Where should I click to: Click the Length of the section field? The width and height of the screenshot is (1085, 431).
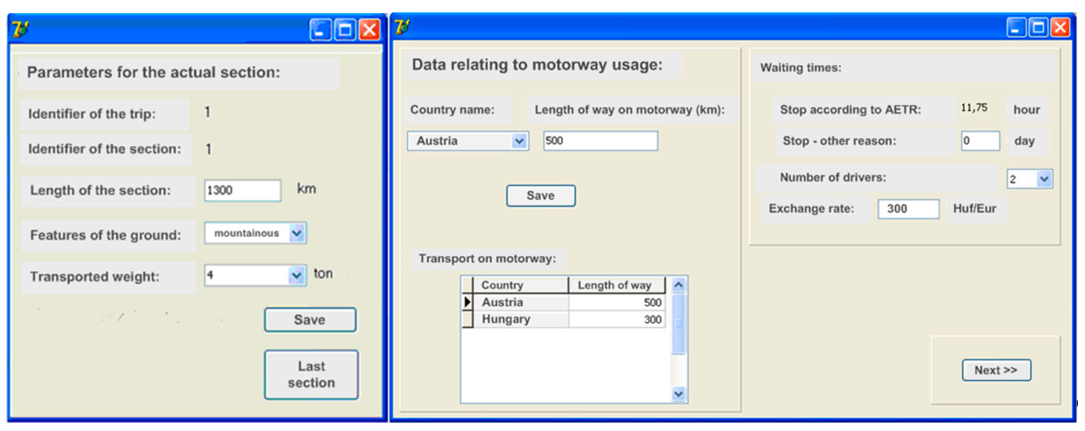(242, 190)
